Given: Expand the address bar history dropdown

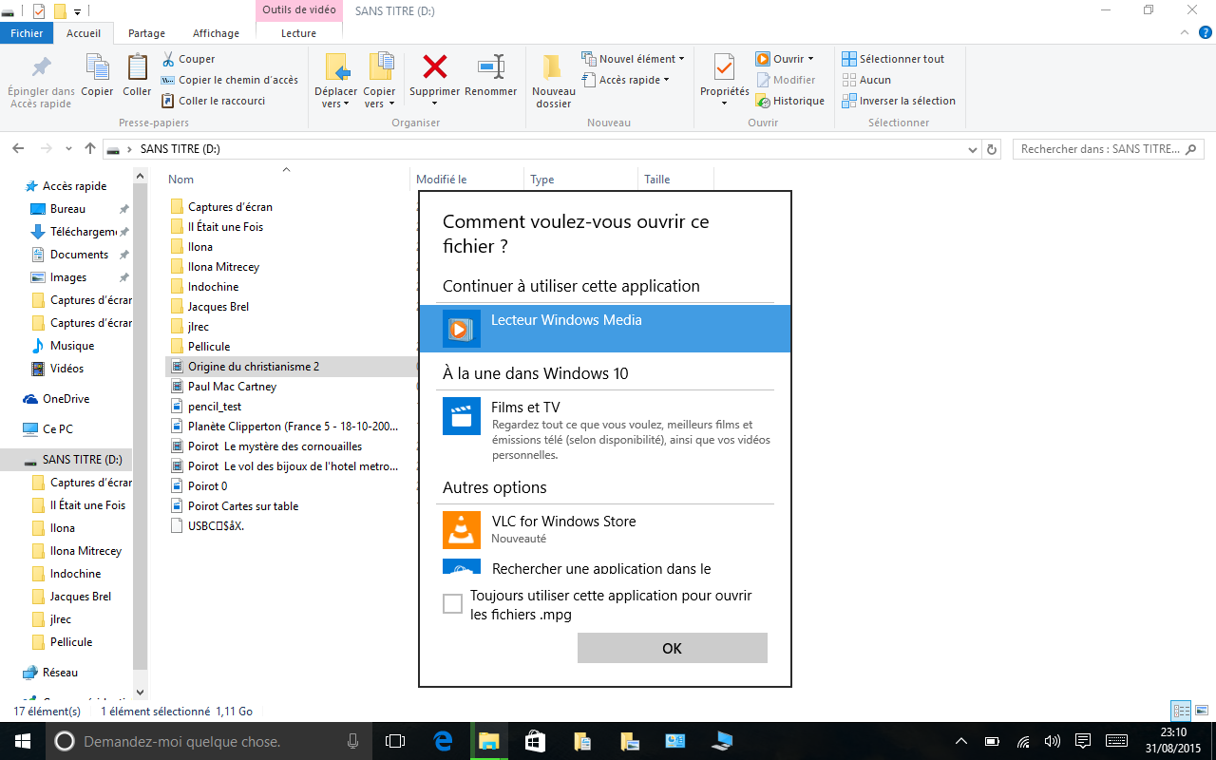Looking at the screenshot, I should (x=973, y=150).
